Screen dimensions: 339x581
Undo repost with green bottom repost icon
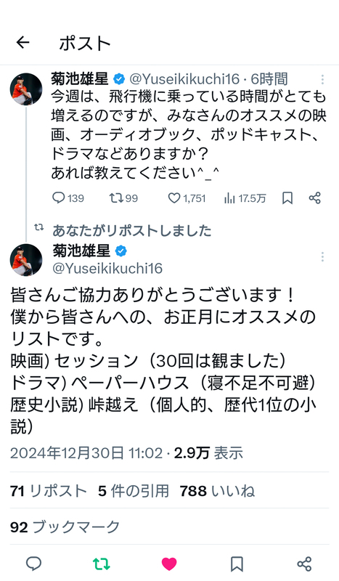[x=101, y=564]
